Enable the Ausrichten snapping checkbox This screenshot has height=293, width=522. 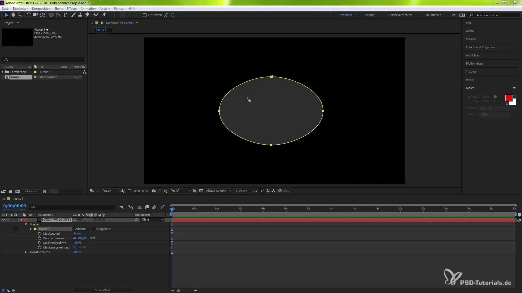[145, 15]
